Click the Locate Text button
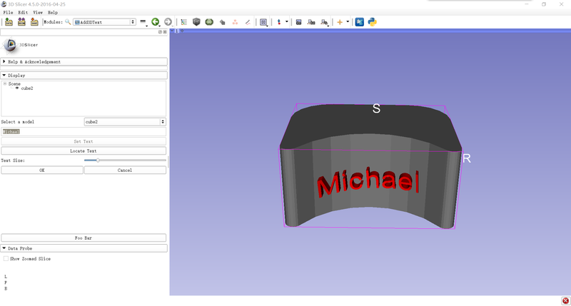Image resolution: width=571 pixels, height=306 pixels. click(84, 151)
